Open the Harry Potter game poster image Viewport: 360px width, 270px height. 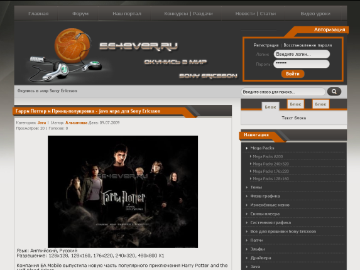pos(123,192)
